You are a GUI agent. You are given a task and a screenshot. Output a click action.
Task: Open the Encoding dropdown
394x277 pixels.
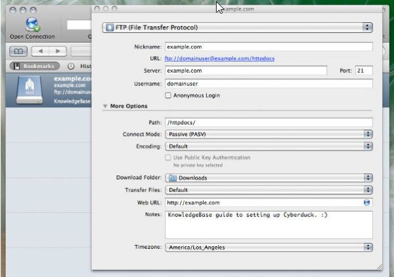point(269,146)
